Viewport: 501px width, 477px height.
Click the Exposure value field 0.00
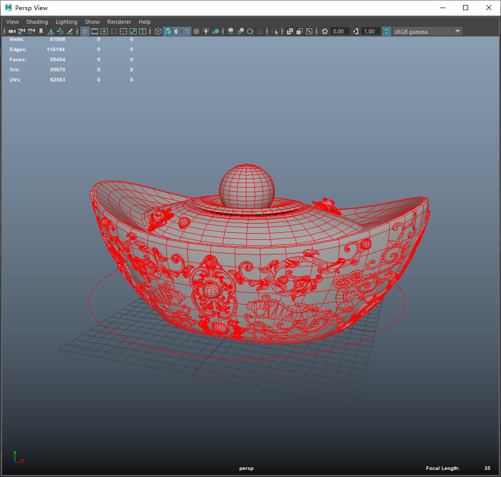point(340,31)
